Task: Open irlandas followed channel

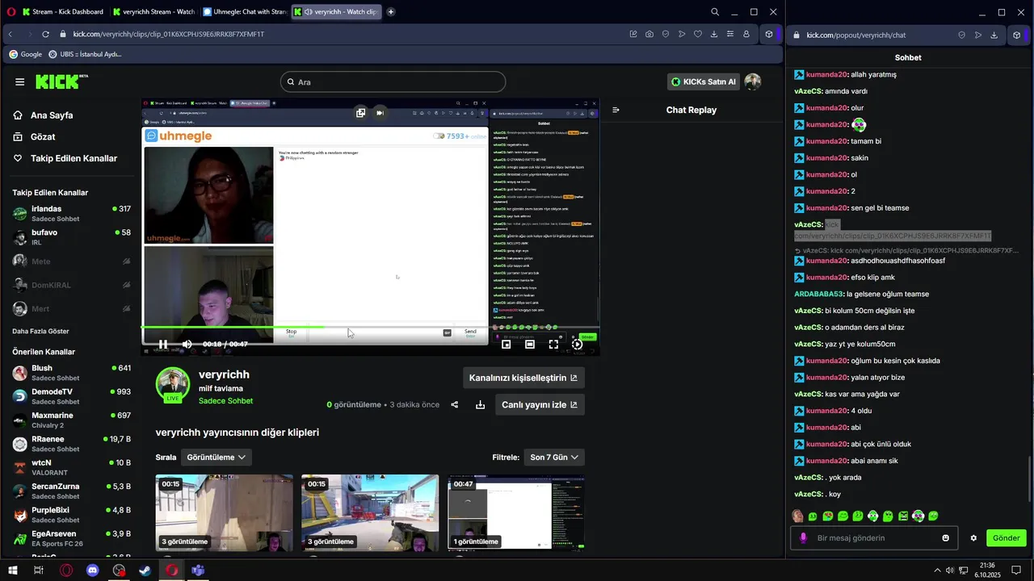Action: (71, 213)
